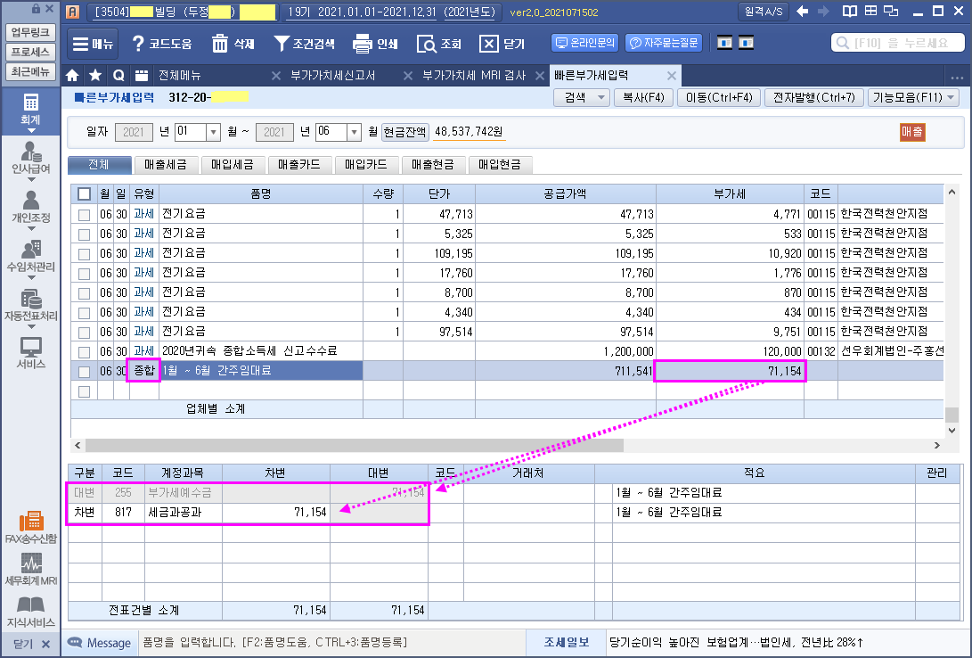Open the 세무회계MRI sidebar icon
Image resolution: width=972 pixels, height=658 pixels.
30,565
